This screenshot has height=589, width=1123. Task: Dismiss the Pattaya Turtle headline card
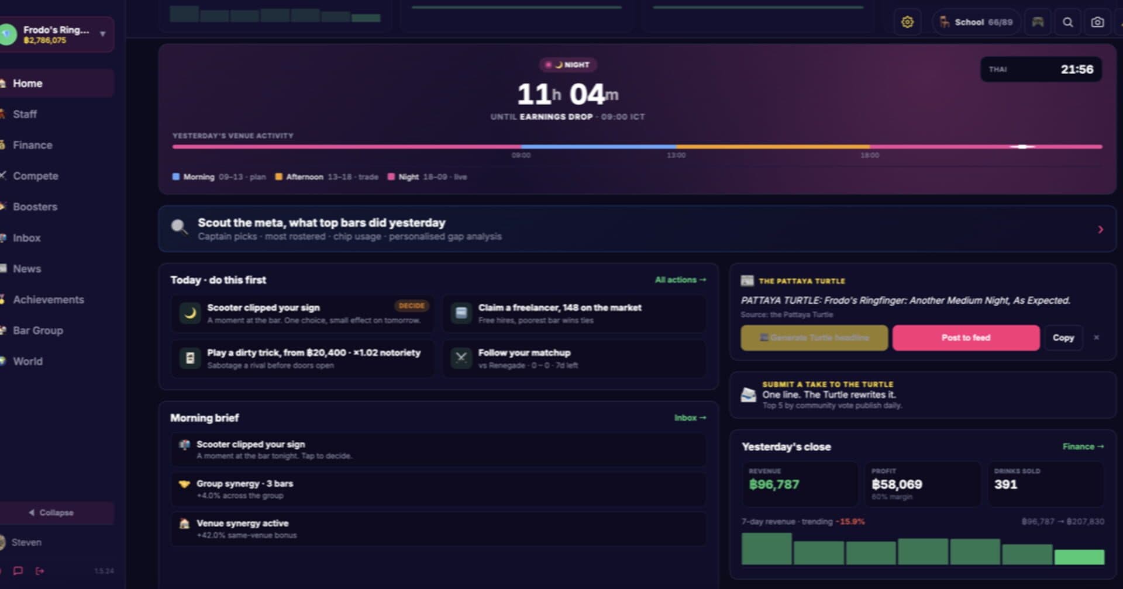coord(1097,338)
